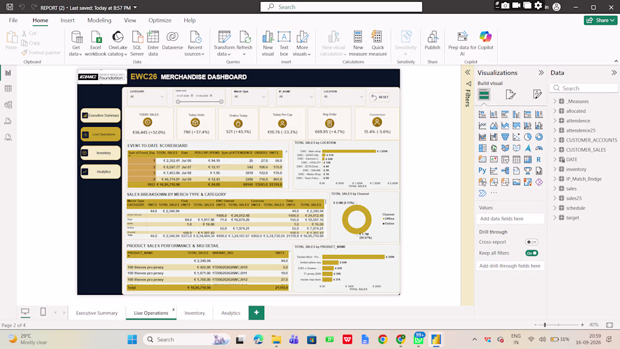Viewport: 620px width, 349px height.
Task: Go to the Analytics page tab
Action: (231, 313)
